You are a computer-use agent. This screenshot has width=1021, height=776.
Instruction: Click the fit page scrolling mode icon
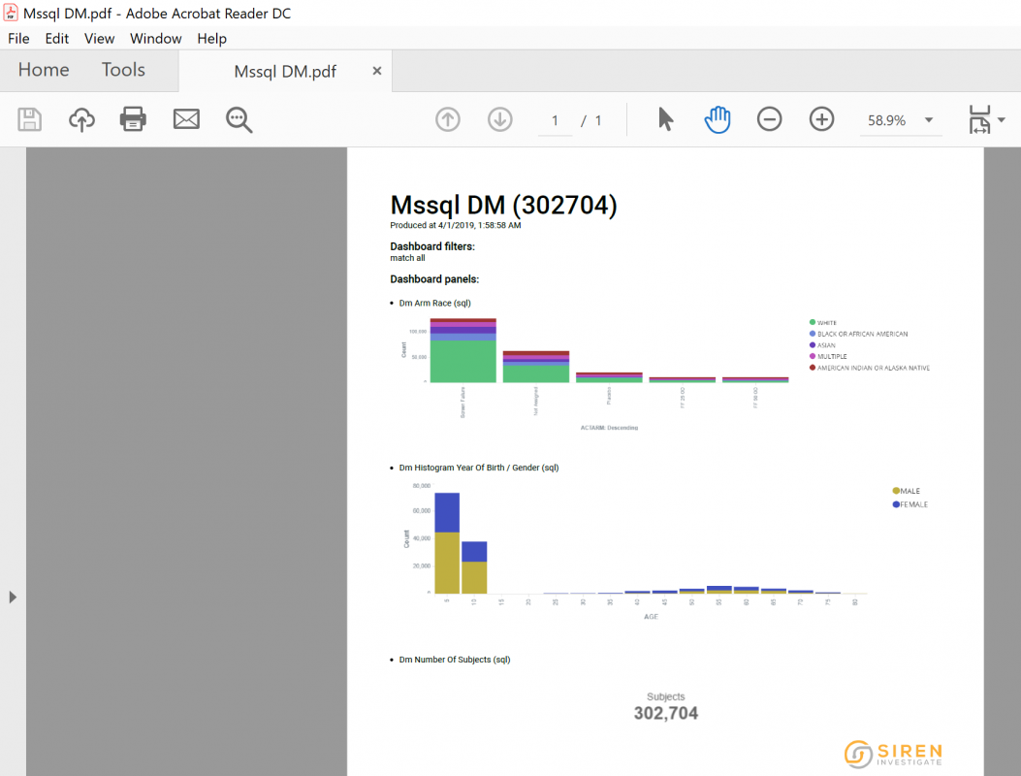point(979,120)
